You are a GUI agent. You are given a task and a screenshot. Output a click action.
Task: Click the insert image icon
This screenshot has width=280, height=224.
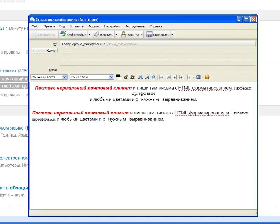click(198, 77)
